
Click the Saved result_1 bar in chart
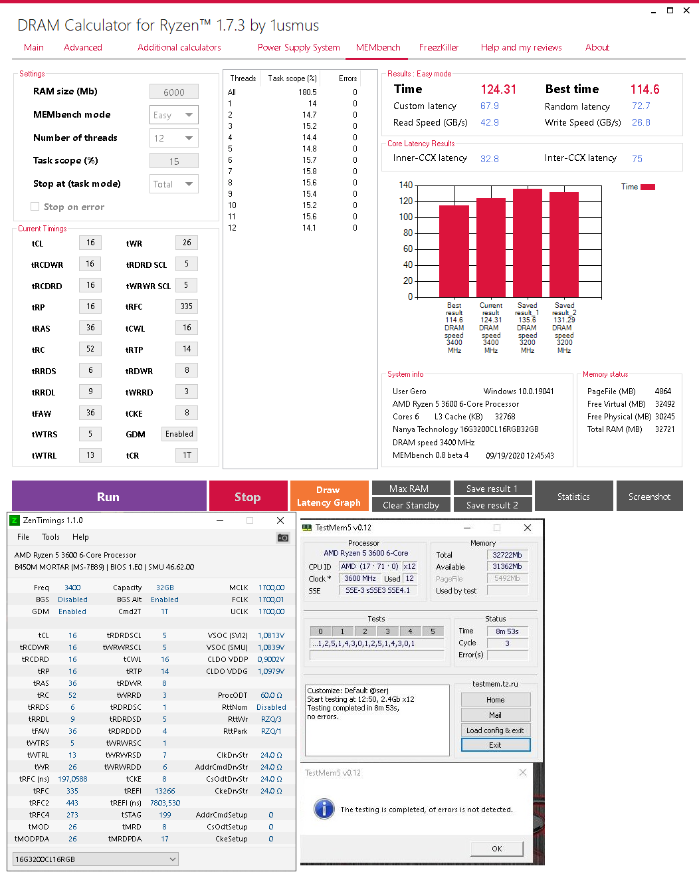(528, 243)
